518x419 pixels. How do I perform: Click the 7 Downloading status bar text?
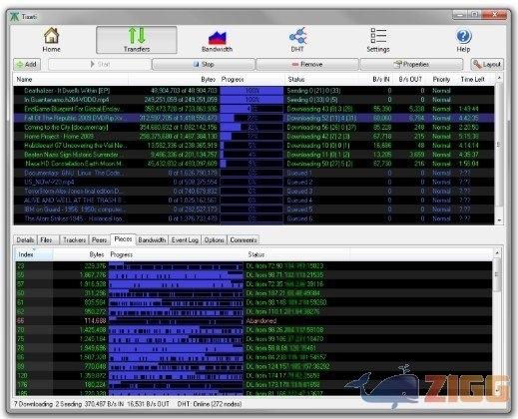click(x=33, y=404)
